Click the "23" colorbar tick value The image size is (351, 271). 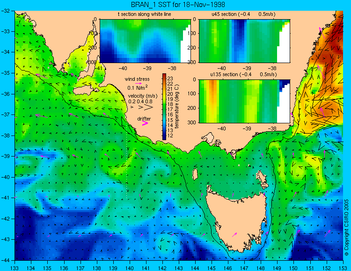(x=170, y=78)
